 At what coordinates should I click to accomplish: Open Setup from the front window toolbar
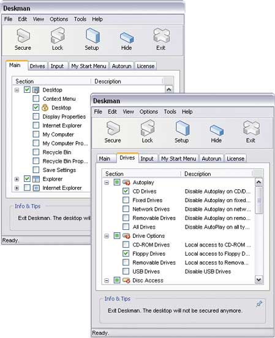[182, 132]
